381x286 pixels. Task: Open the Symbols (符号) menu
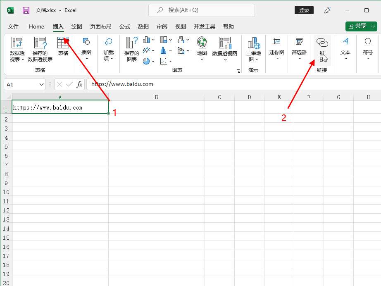pyautogui.click(x=368, y=49)
